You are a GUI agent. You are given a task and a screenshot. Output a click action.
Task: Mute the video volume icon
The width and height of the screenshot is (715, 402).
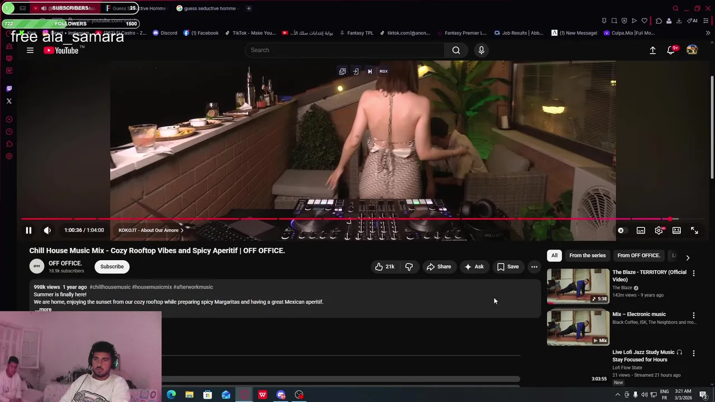47,230
